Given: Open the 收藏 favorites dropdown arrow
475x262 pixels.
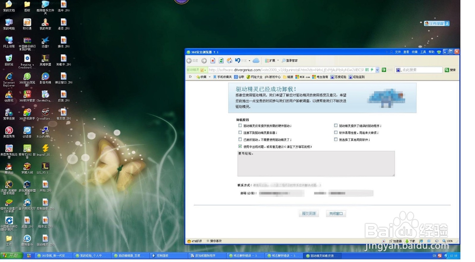Looking at the screenshot, I should coord(209,77).
